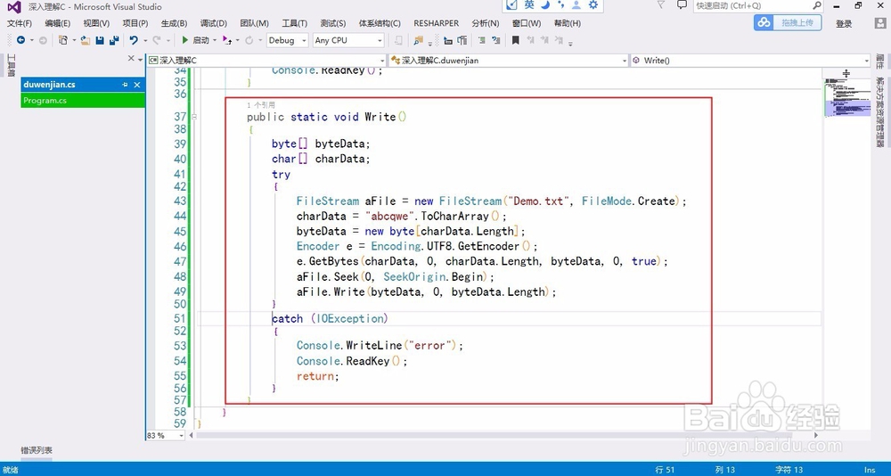Click the IME person avatar icon
This screenshot has width=891, height=476.
[x=576, y=5]
